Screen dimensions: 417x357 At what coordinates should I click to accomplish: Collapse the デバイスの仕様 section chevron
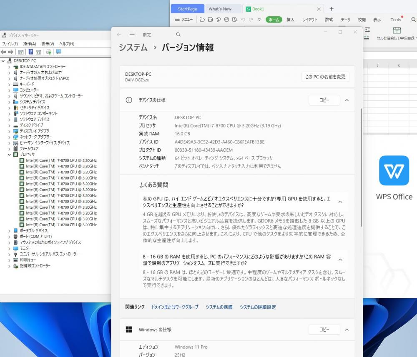[x=347, y=100]
